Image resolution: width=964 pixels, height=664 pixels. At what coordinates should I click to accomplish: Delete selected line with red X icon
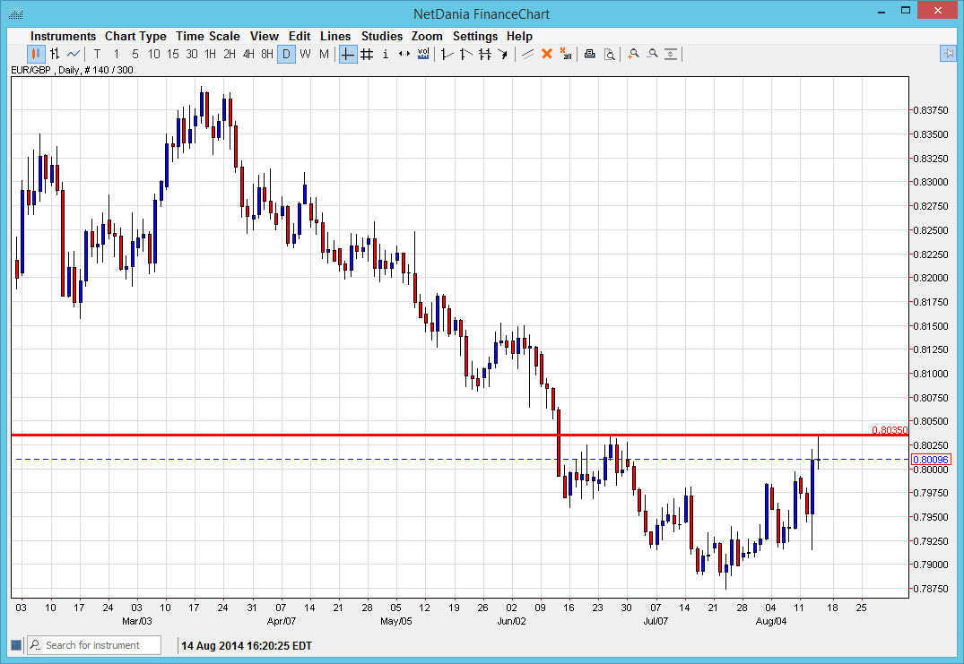tap(547, 54)
